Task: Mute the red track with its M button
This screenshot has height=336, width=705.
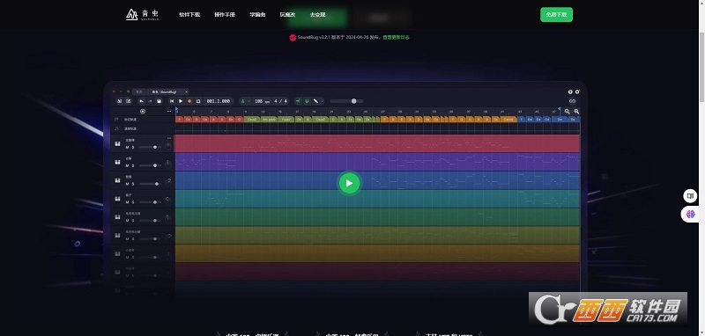Action: tap(127, 147)
